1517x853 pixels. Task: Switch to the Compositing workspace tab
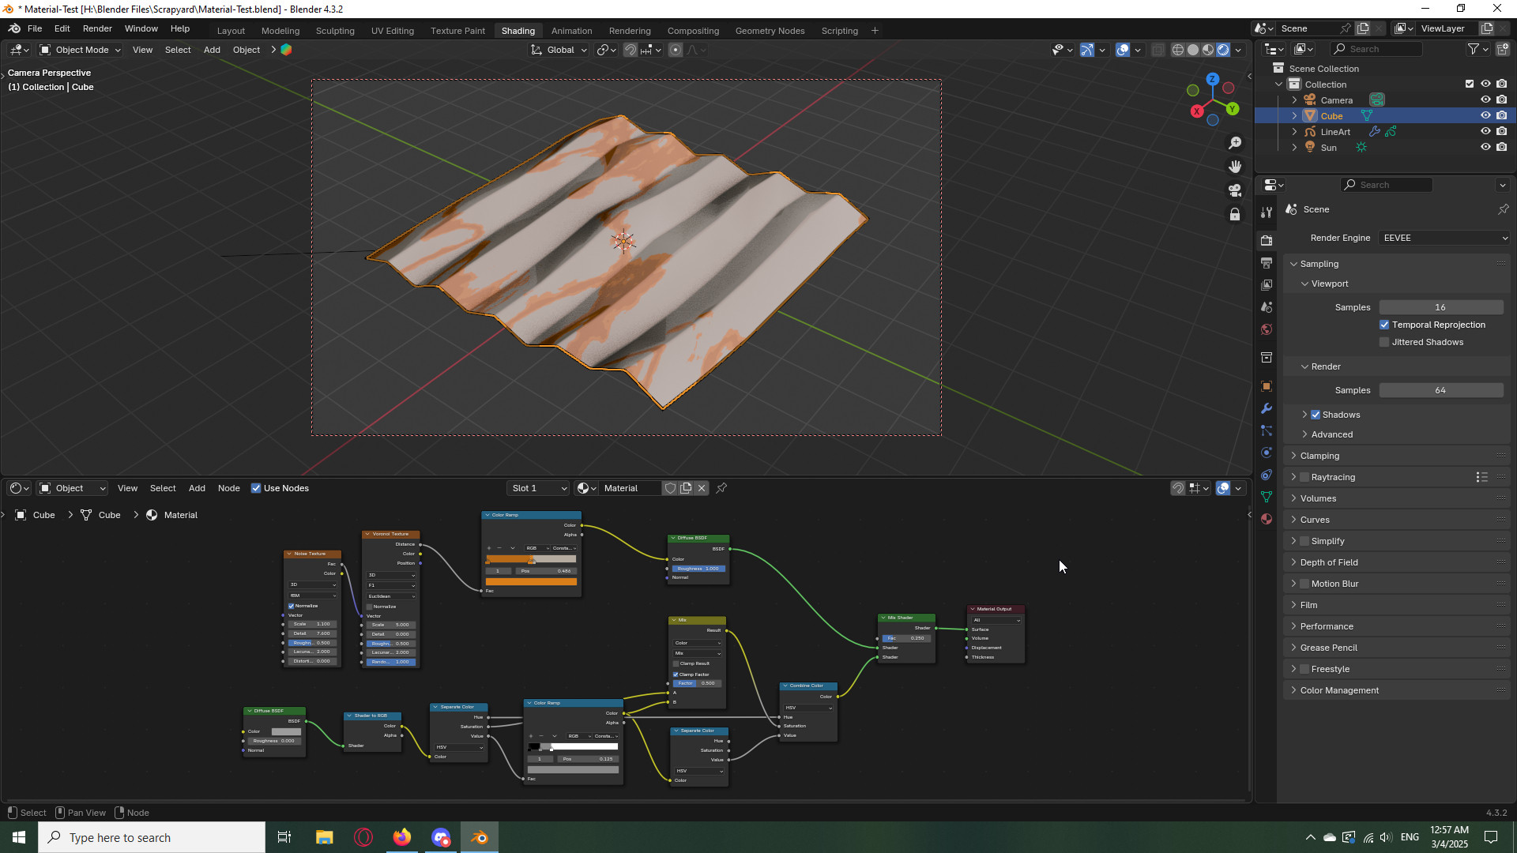[693, 31]
